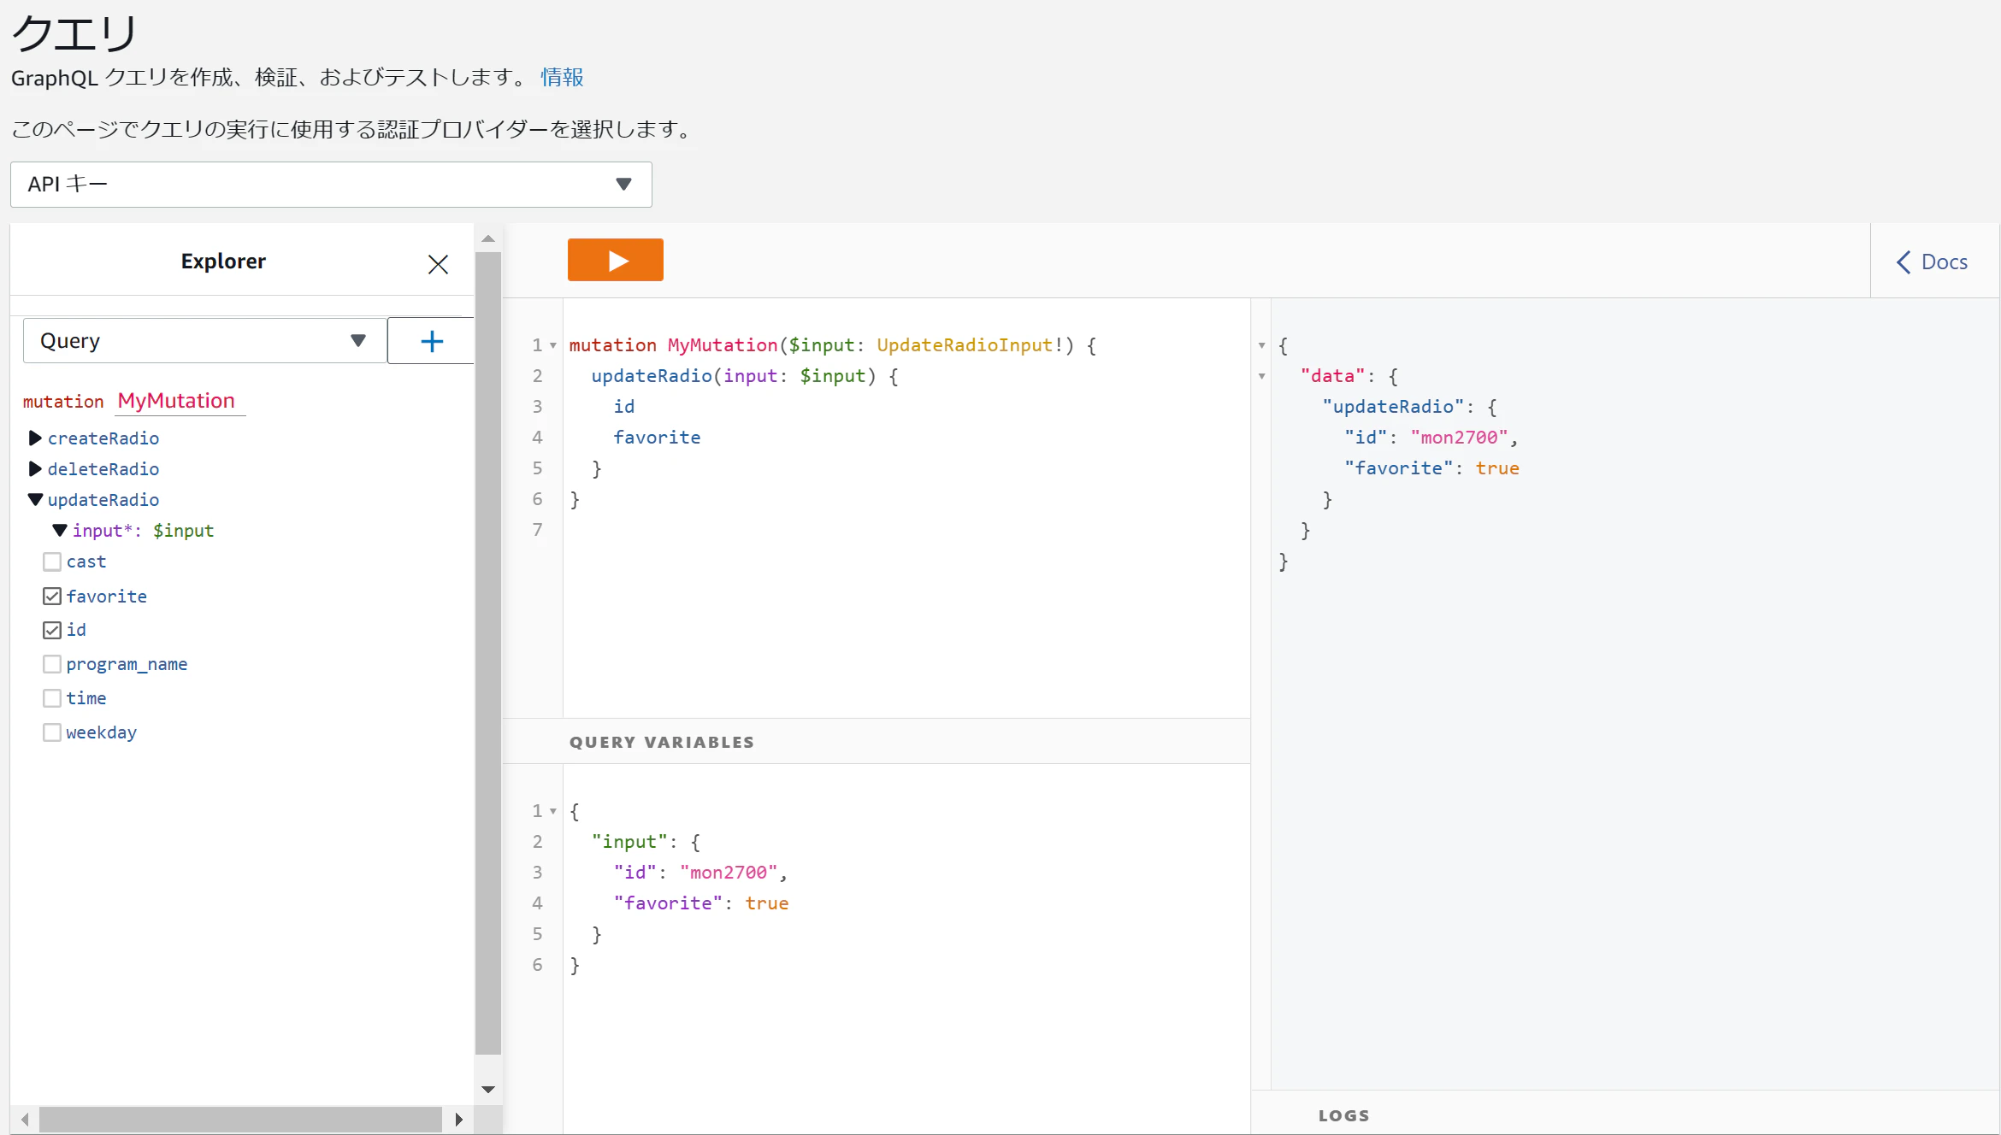
Task: Check the program_name field checkbox
Action: [52, 664]
